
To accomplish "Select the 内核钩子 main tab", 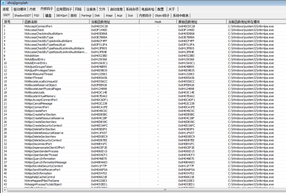I will coord(47,9).
